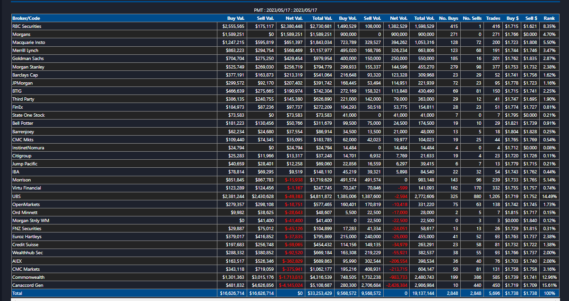Select the FNZ Securities broker name
Viewport: 569px width, 301px height.
click(x=26, y=229)
